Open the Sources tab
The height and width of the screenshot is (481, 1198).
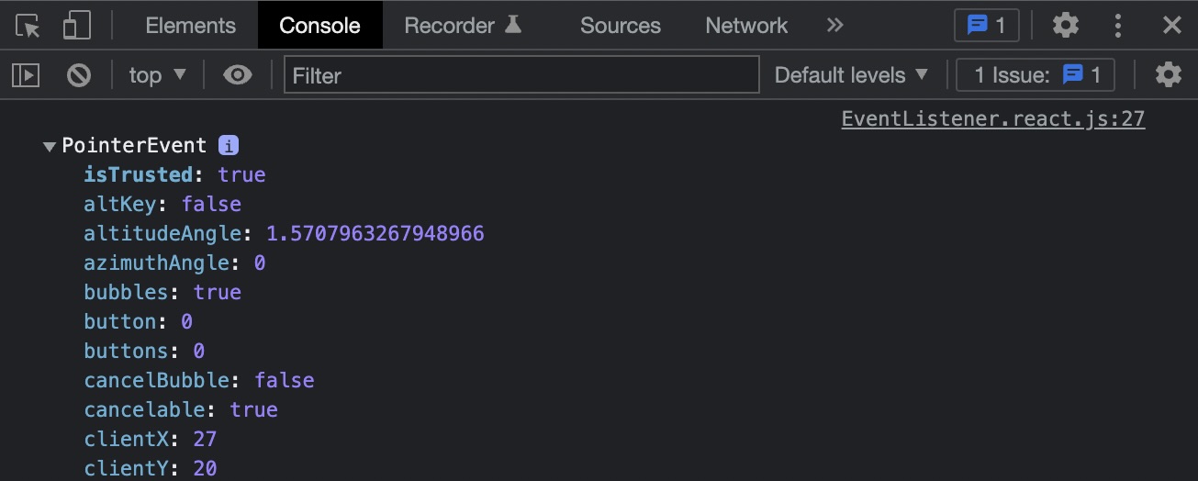click(x=621, y=25)
